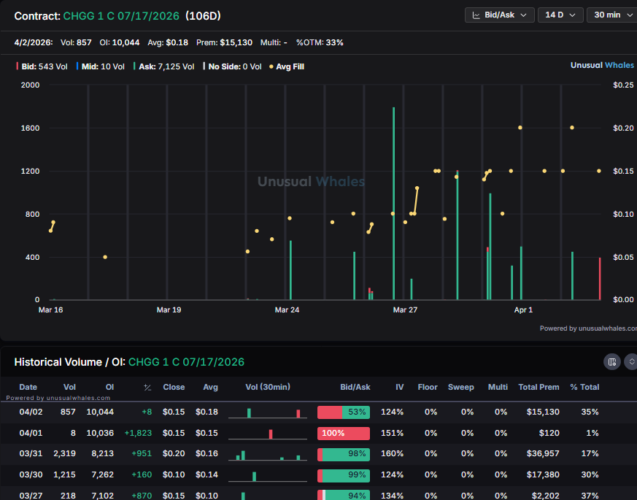The image size is (637, 500).
Task: Open the 14 D timeframe dropdown
Action: tap(560, 15)
